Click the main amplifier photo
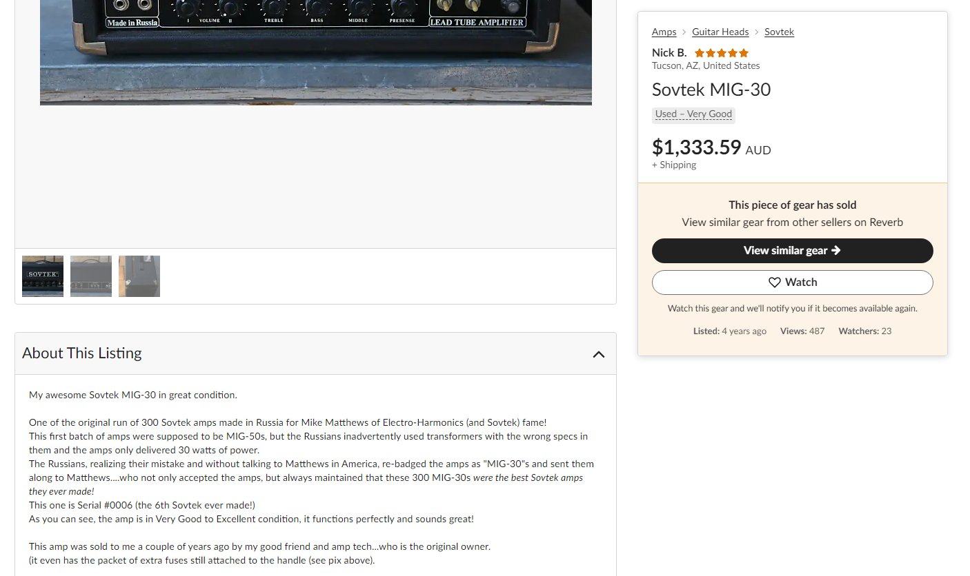The image size is (970, 576). pyautogui.click(x=315, y=52)
